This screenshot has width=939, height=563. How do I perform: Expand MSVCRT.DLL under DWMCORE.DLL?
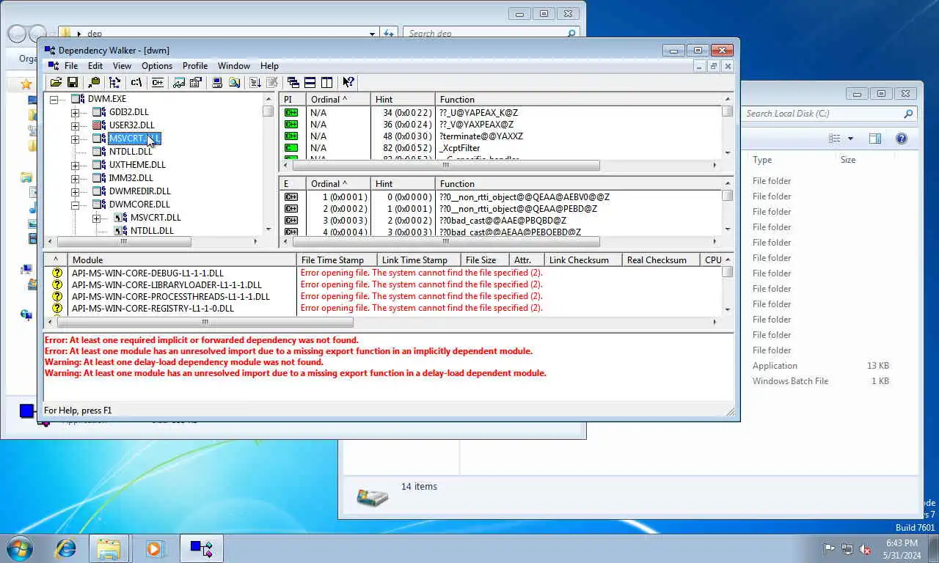click(x=96, y=218)
